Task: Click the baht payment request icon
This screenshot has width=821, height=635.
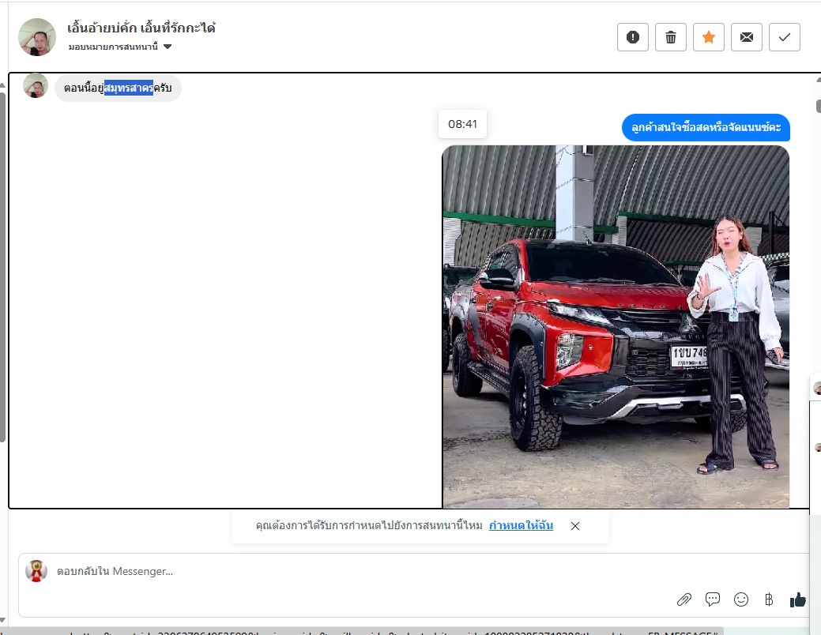Action: (x=768, y=599)
